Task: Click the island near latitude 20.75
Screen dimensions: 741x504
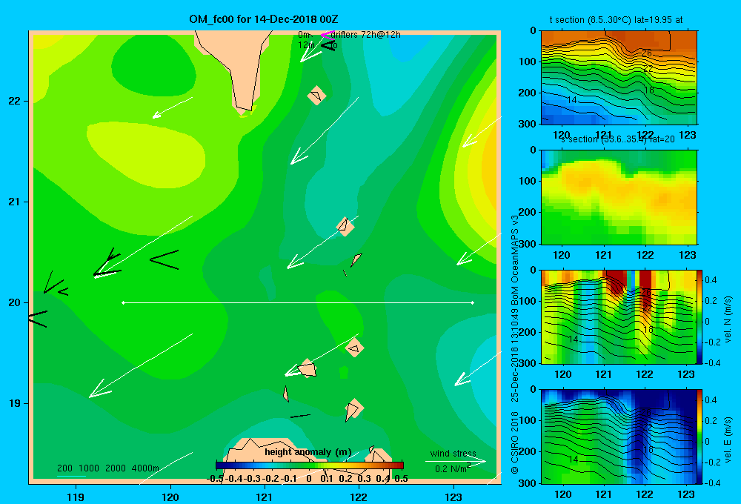Action: click(x=345, y=226)
